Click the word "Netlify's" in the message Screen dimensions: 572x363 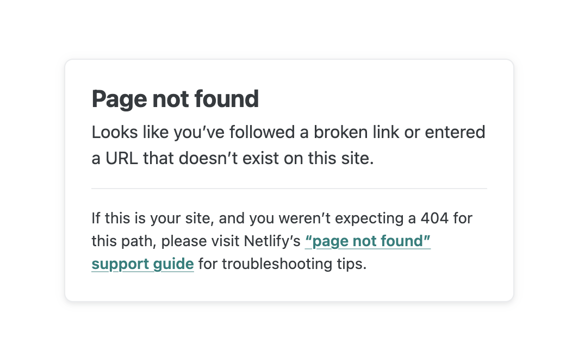point(274,241)
